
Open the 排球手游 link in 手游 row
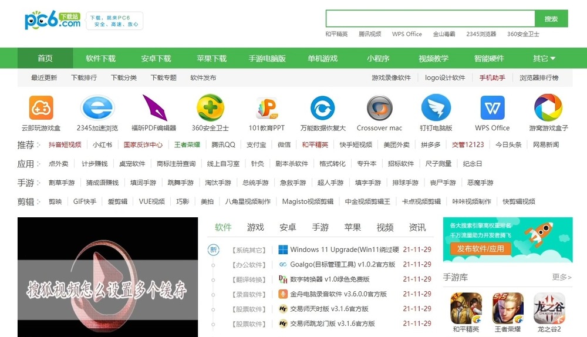click(x=406, y=183)
